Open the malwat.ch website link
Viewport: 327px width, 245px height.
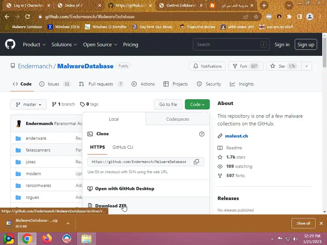[x=237, y=136]
